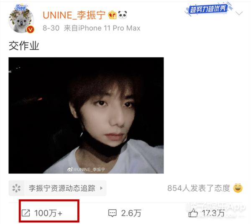The height and width of the screenshot is (224, 251).
Task: Tap the laughing emoji attitude icon
Action: point(238,188)
